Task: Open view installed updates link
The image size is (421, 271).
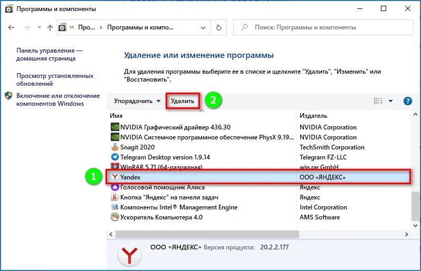Action: coord(55,79)
